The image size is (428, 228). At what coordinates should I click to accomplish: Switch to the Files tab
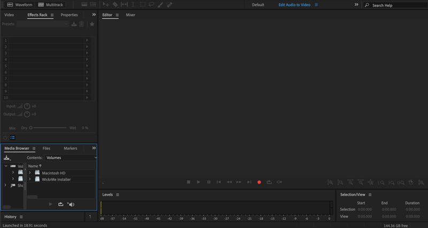pyautogui.click(x=47, y=148)
